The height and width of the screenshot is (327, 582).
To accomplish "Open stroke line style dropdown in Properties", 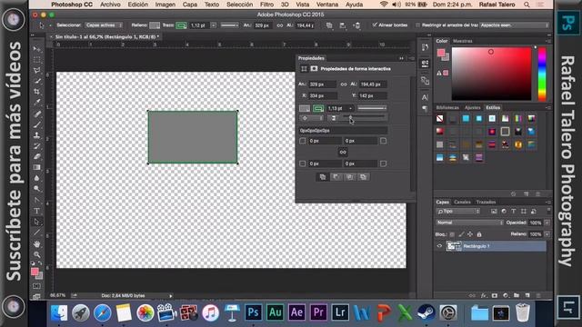I will pos(372,108).
